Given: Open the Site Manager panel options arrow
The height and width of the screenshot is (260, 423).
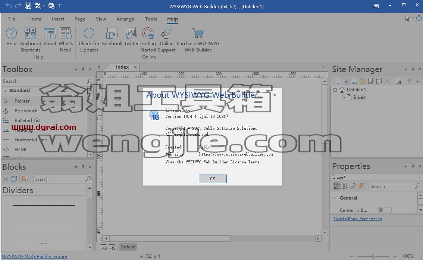Looking at the screenshot, I should pos(405,69).
